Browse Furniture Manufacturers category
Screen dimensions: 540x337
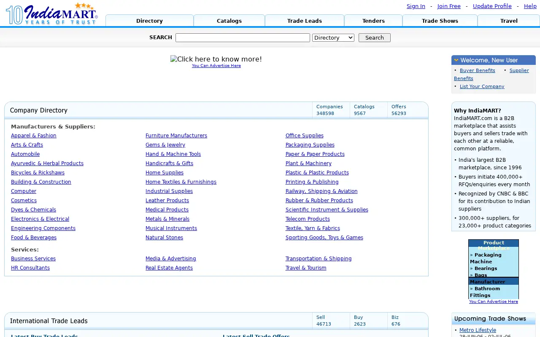(176, 136)
